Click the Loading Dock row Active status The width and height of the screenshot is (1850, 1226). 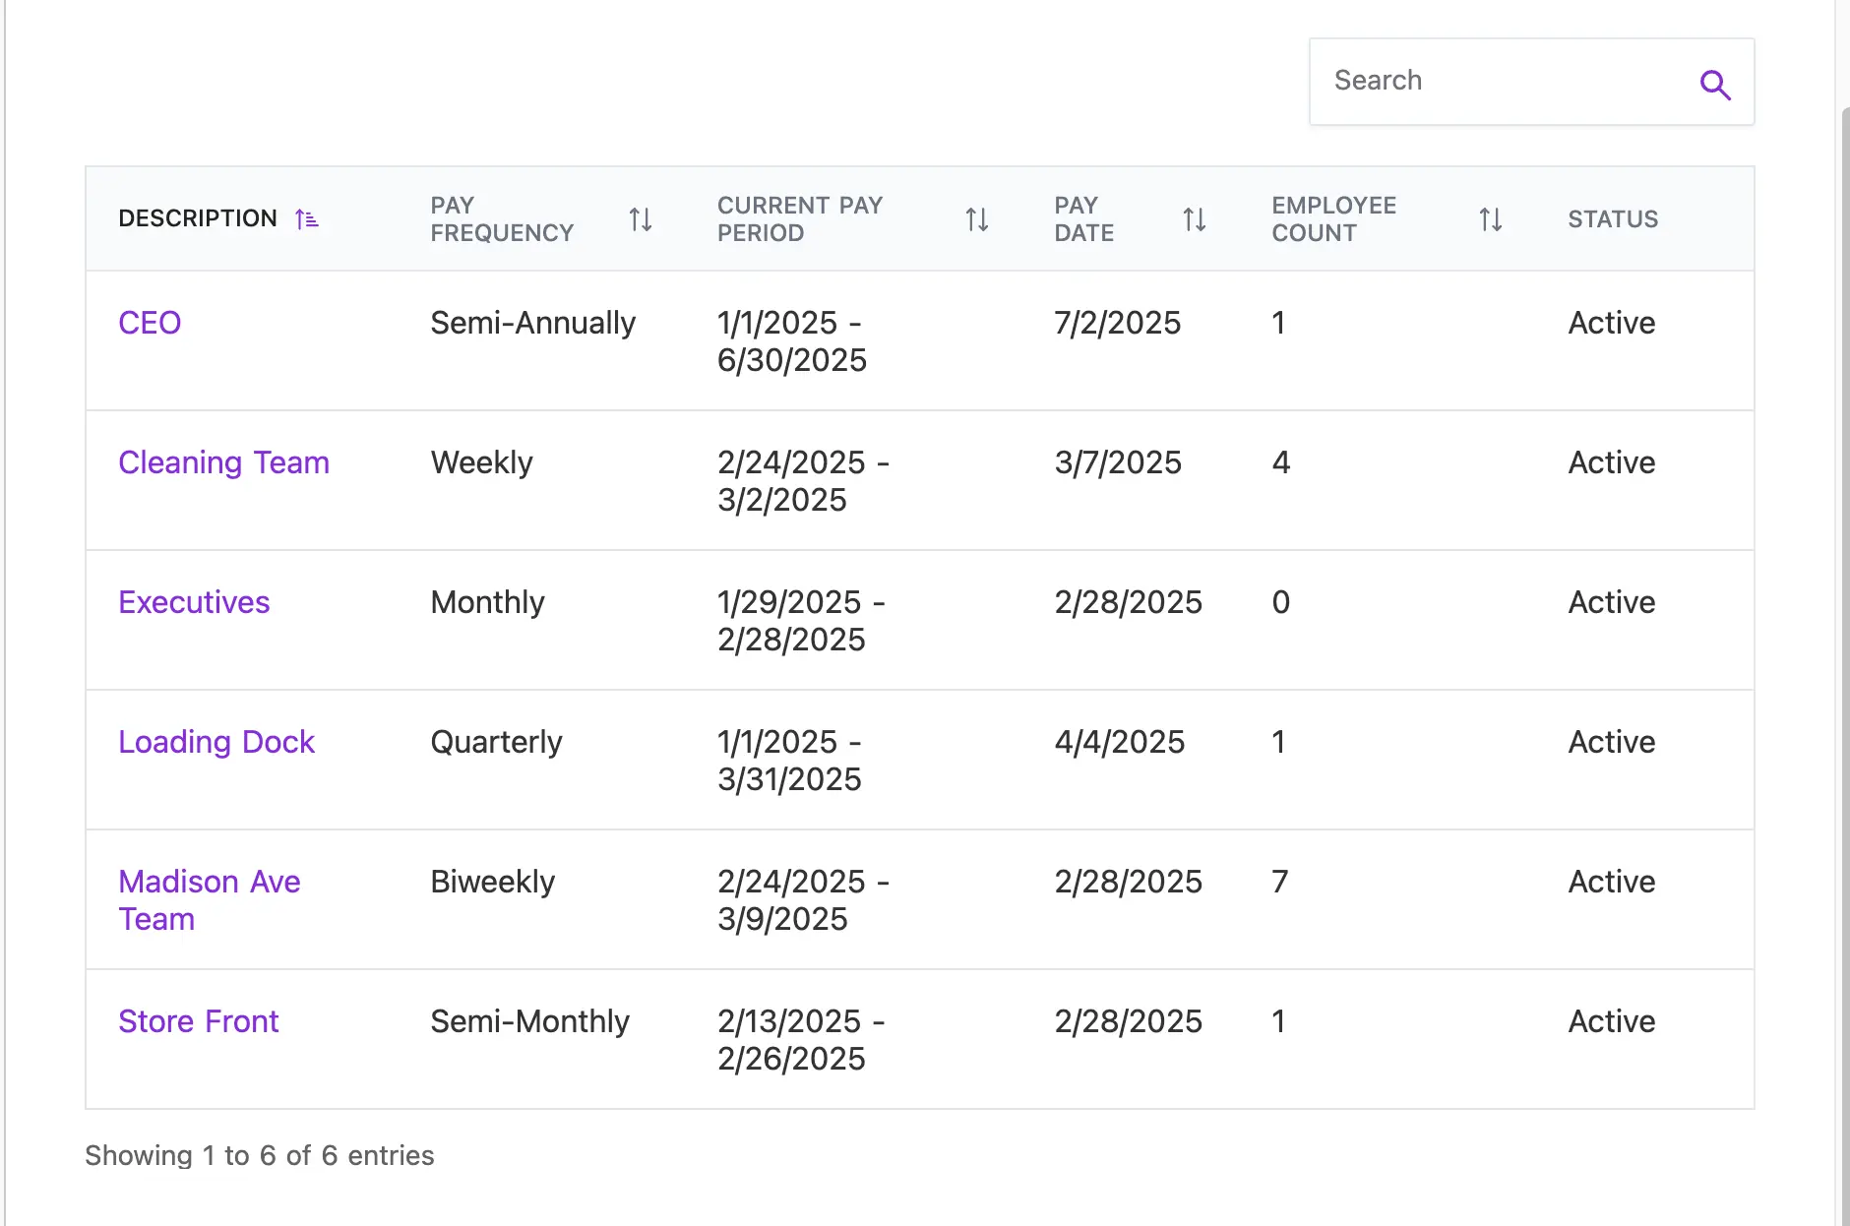click(x=1611, y=742)
